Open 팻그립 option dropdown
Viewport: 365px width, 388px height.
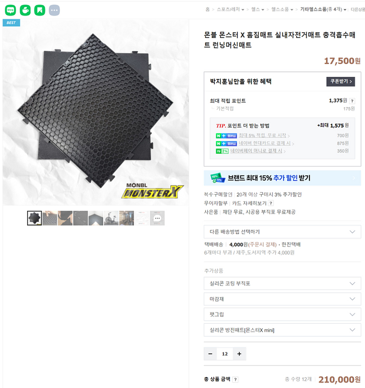pos(282,314)
